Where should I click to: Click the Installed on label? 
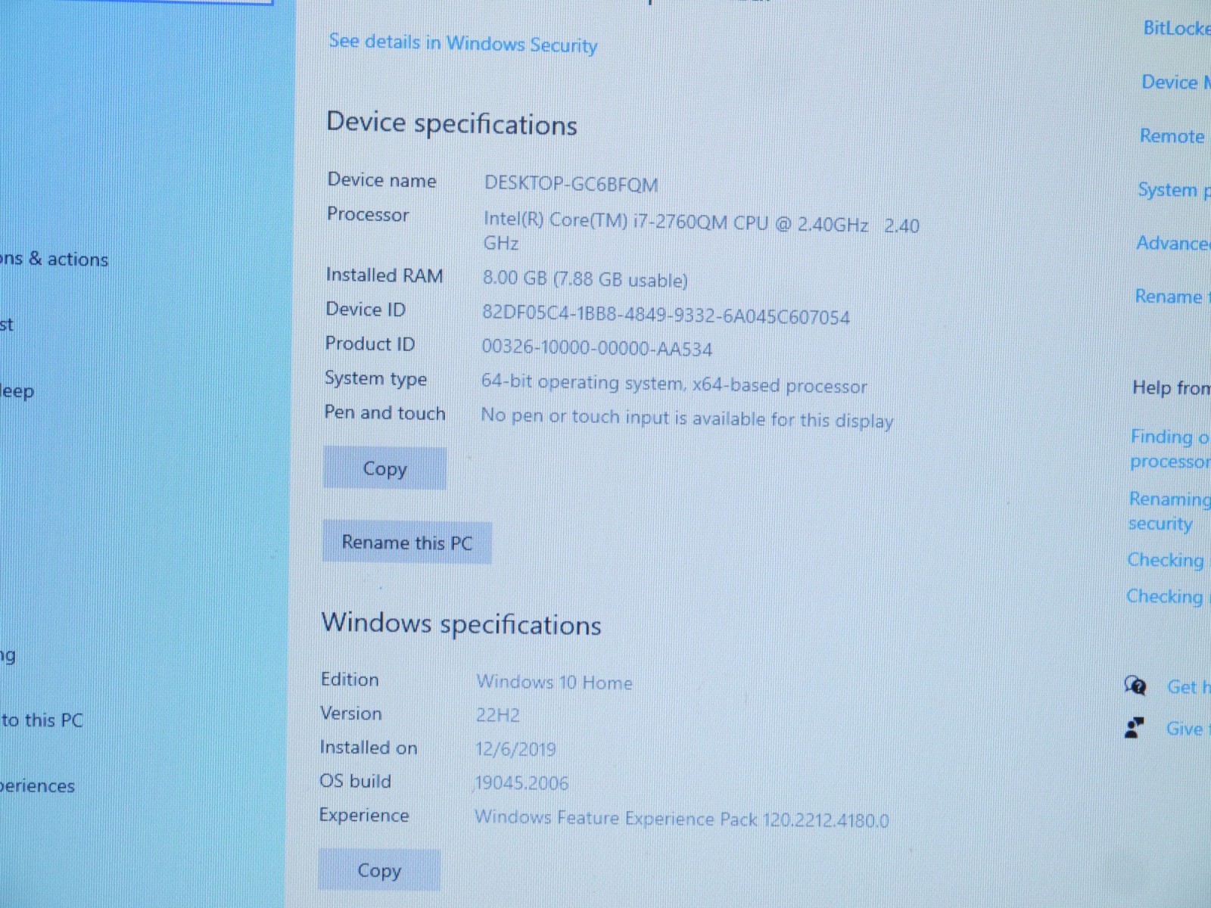coord(369,748)
